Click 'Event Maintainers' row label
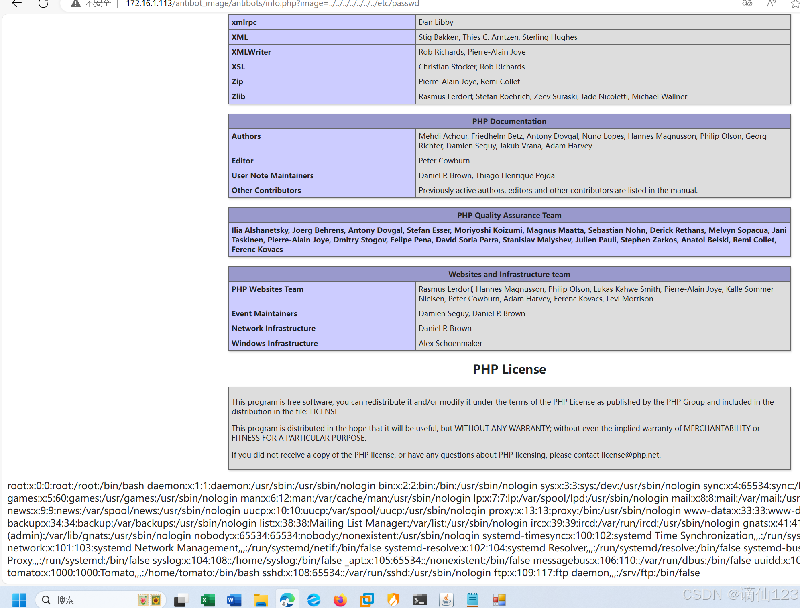800x608 pixels. pos(264,313)
